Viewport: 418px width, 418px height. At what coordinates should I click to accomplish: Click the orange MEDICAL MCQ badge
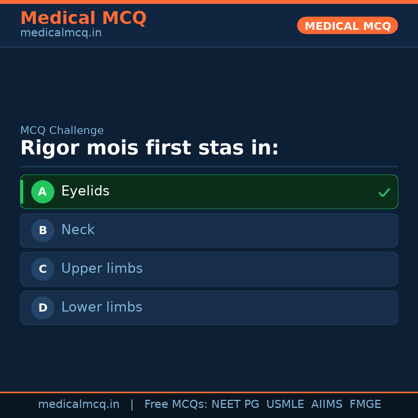pos(347,26)
